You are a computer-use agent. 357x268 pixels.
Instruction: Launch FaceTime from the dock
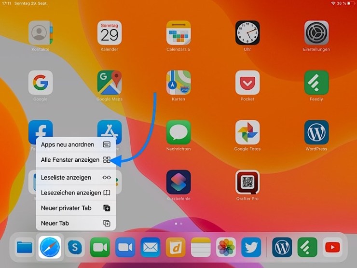[x=100, y=247]
